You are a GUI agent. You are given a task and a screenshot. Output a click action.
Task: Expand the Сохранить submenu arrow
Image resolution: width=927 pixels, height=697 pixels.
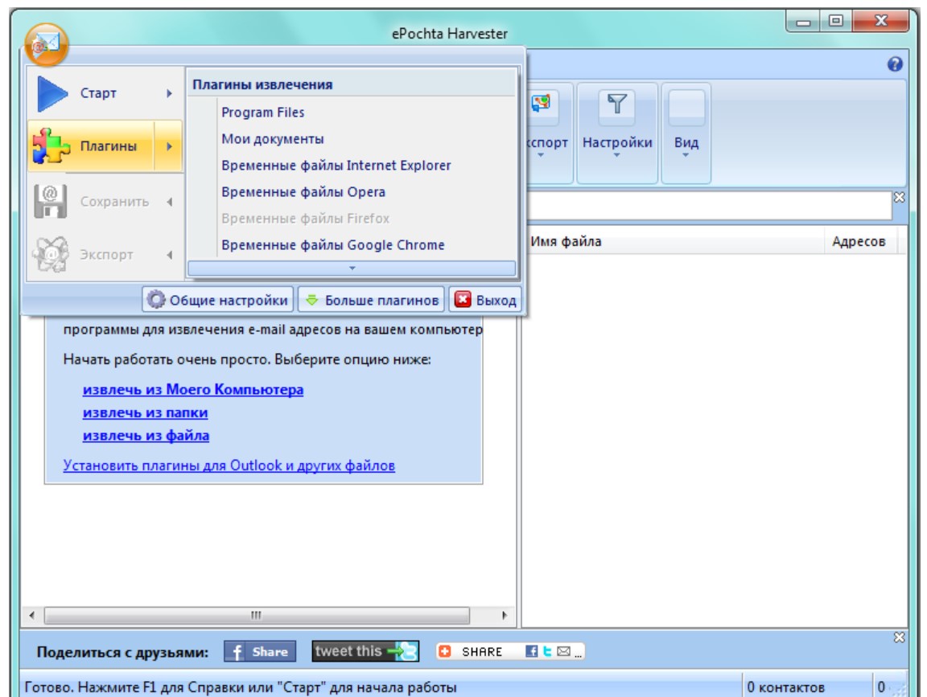coord(169,202)
